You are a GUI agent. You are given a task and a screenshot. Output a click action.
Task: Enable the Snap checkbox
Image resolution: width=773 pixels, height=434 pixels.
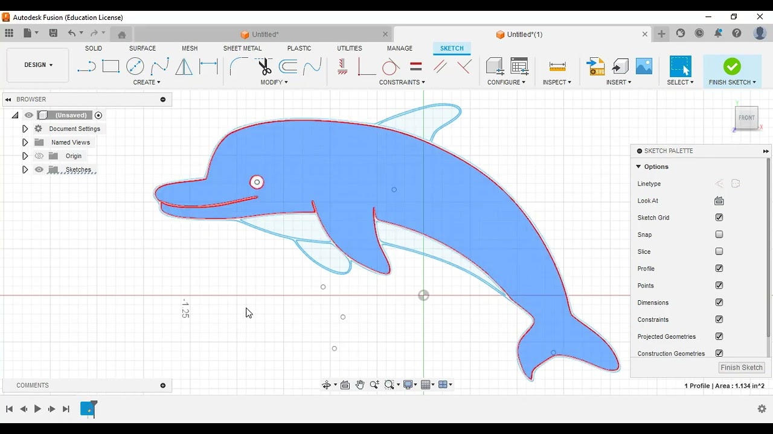point(719,234)
